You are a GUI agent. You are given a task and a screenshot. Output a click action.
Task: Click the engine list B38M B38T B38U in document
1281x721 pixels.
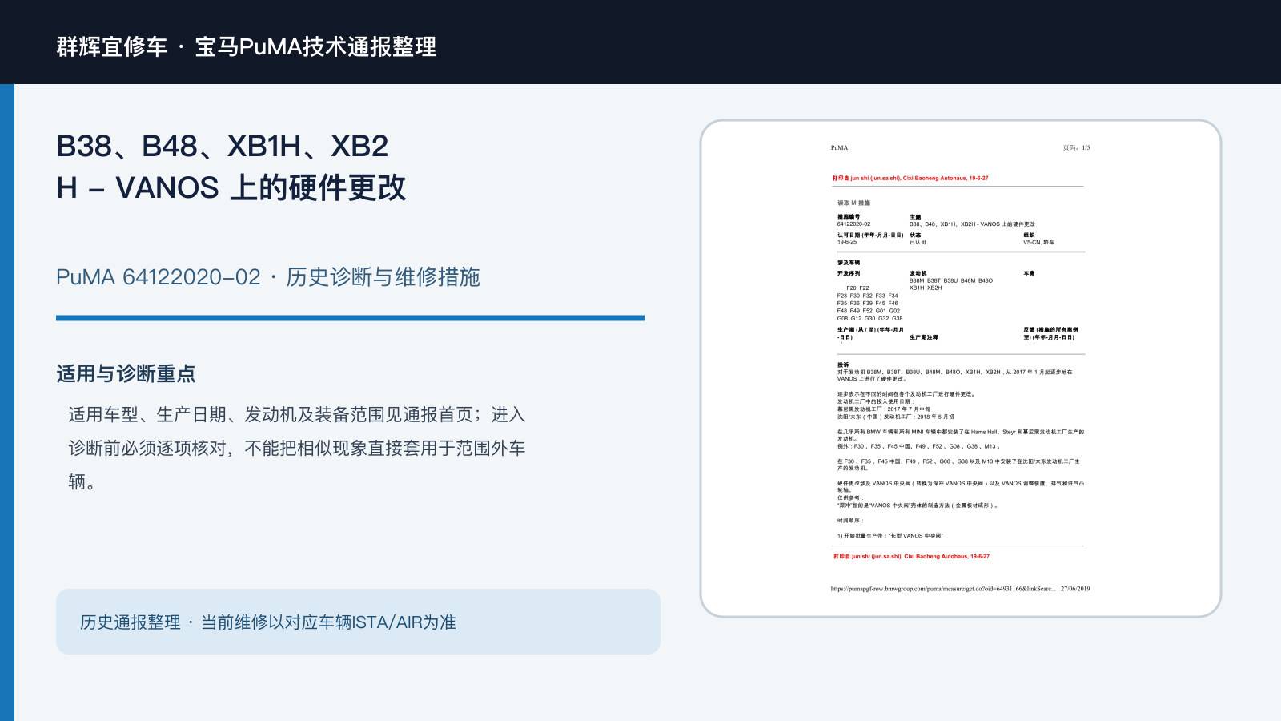pyautogui.click(x=950, y=281)
